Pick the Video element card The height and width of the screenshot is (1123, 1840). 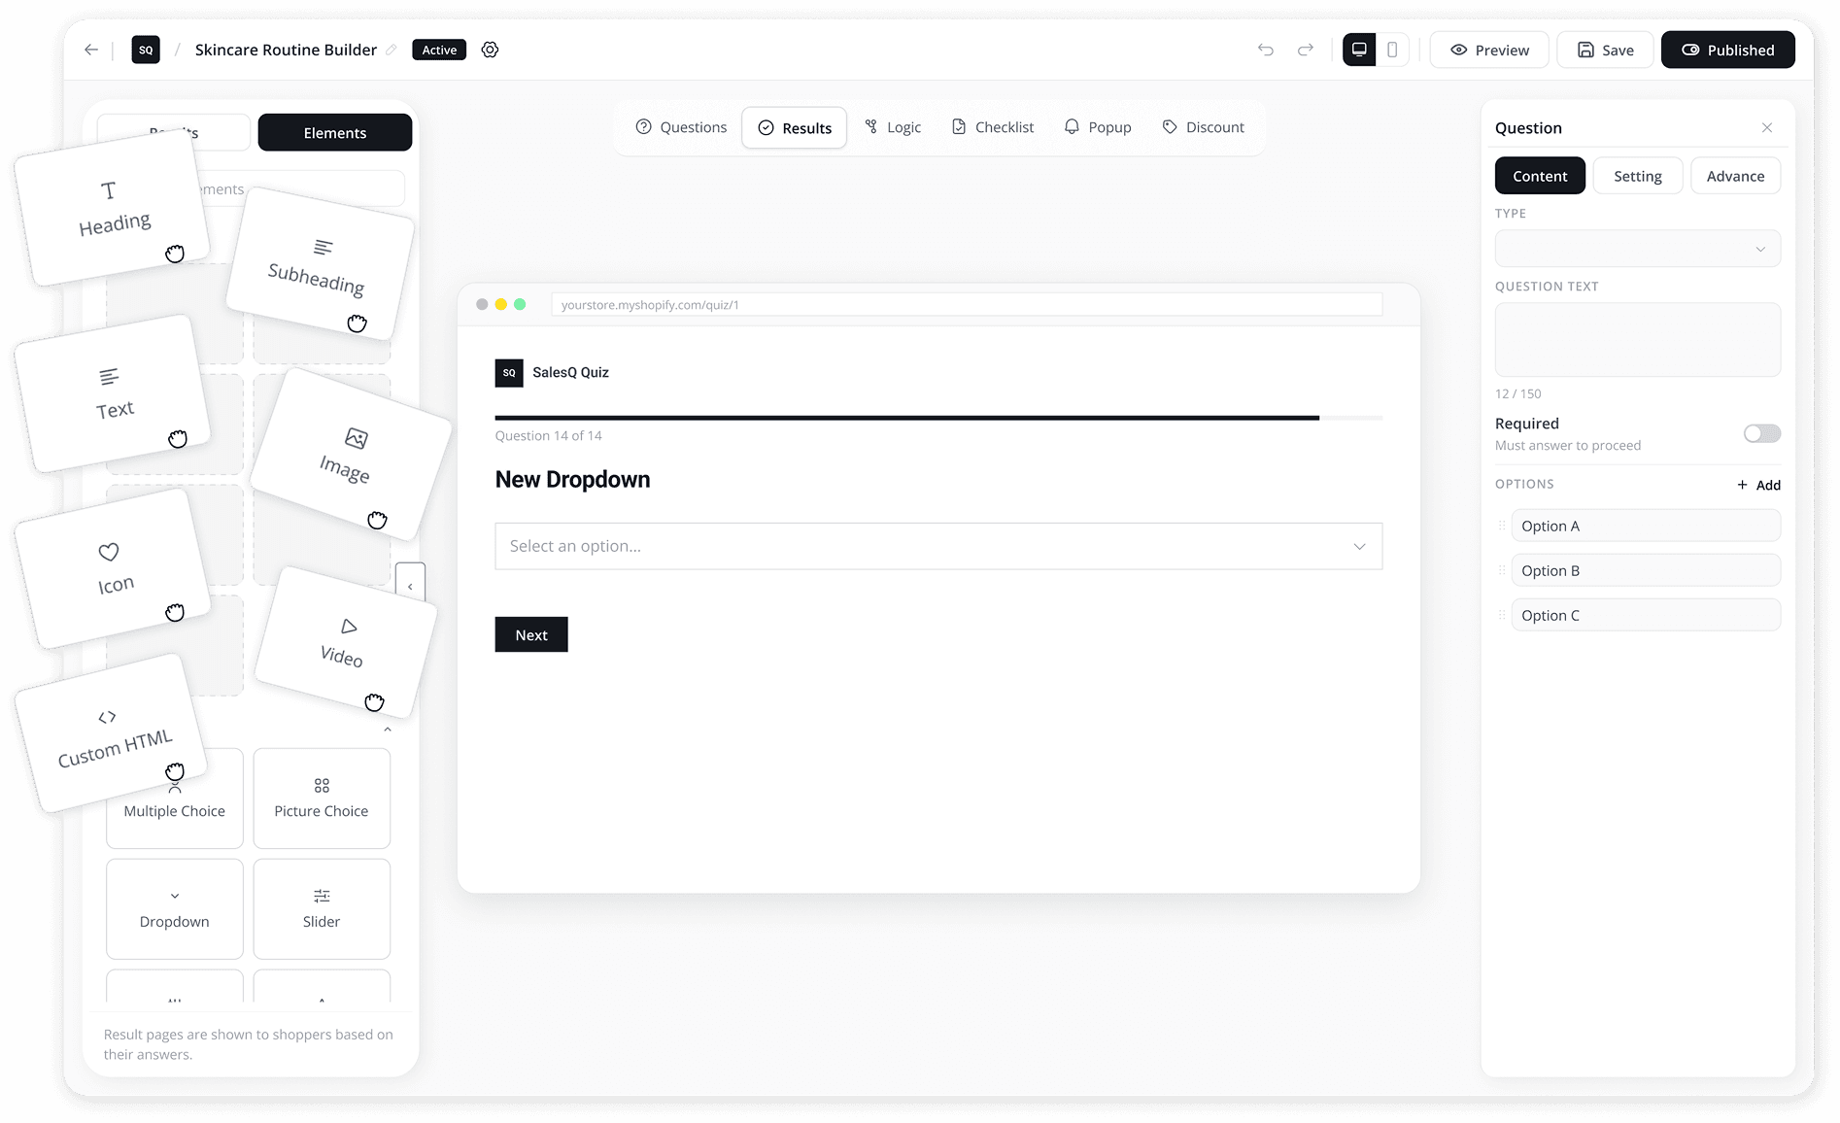coord(345,643)
